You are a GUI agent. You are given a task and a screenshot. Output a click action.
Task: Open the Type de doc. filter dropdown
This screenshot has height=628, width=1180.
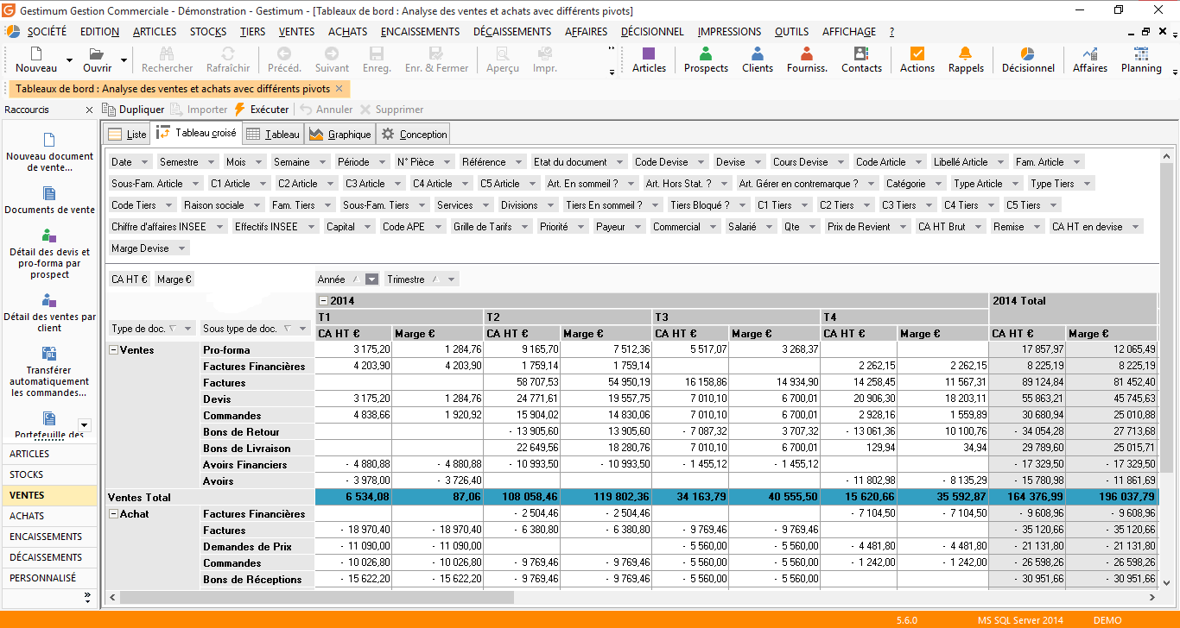(187, 329)
